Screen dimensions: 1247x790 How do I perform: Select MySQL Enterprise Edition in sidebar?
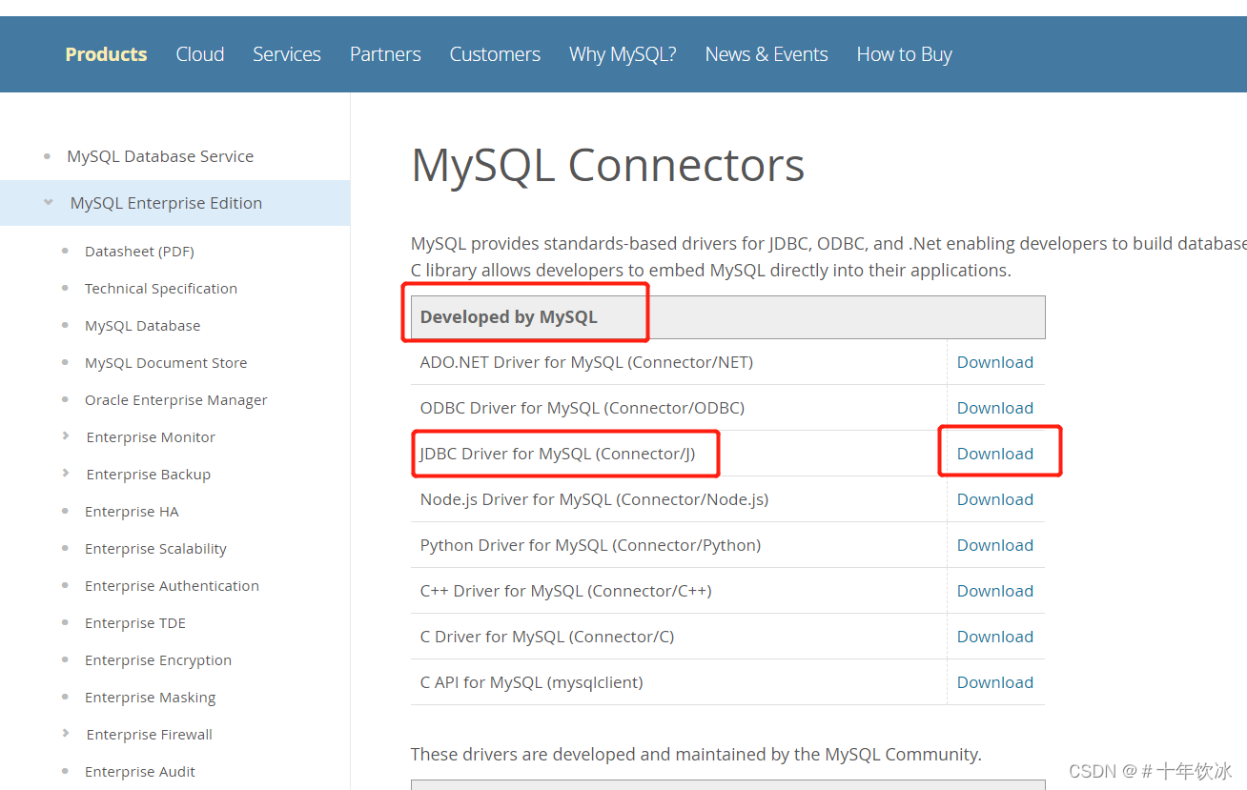pyautogui.click(x=166, y=203)
